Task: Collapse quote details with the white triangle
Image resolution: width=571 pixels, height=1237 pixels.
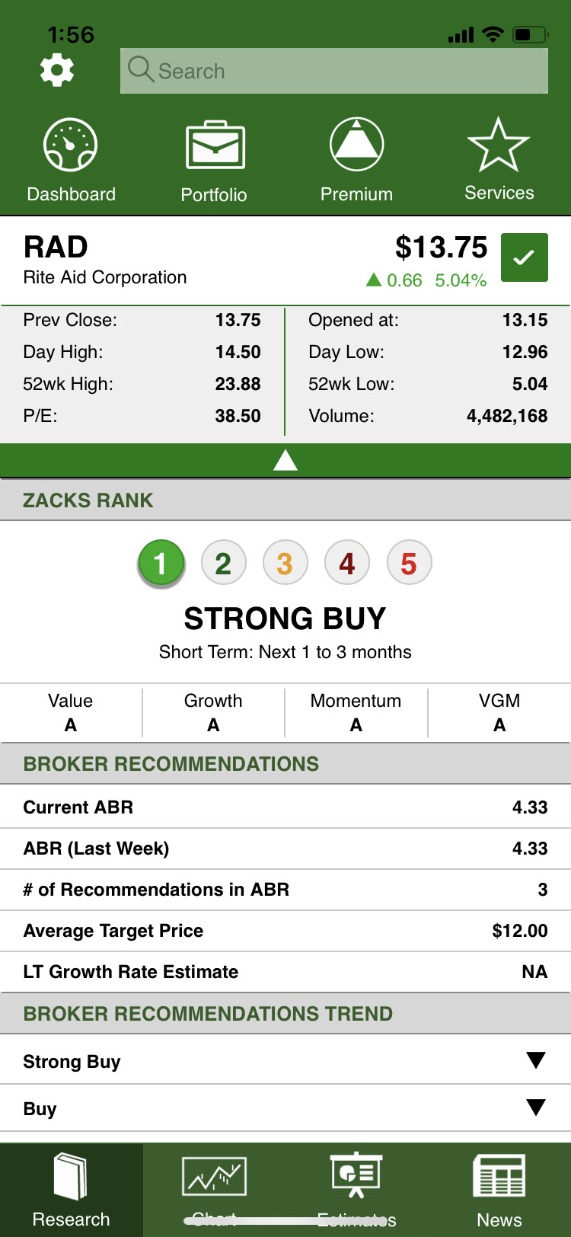Action: click(285, 460)
